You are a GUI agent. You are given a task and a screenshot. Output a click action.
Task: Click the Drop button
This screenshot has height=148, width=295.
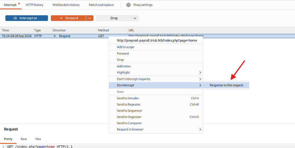coord(114,18)
